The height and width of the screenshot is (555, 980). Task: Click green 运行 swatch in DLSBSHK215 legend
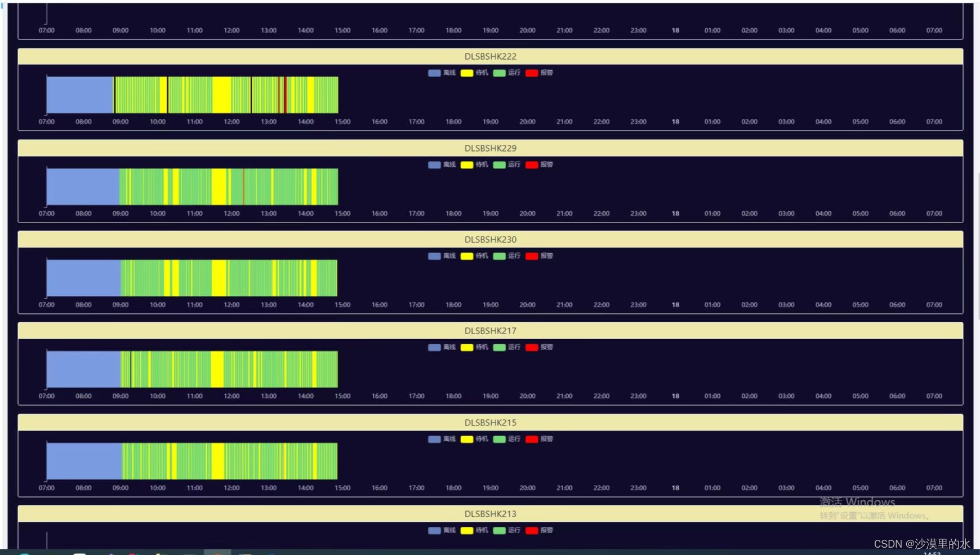tap(499, 439)
